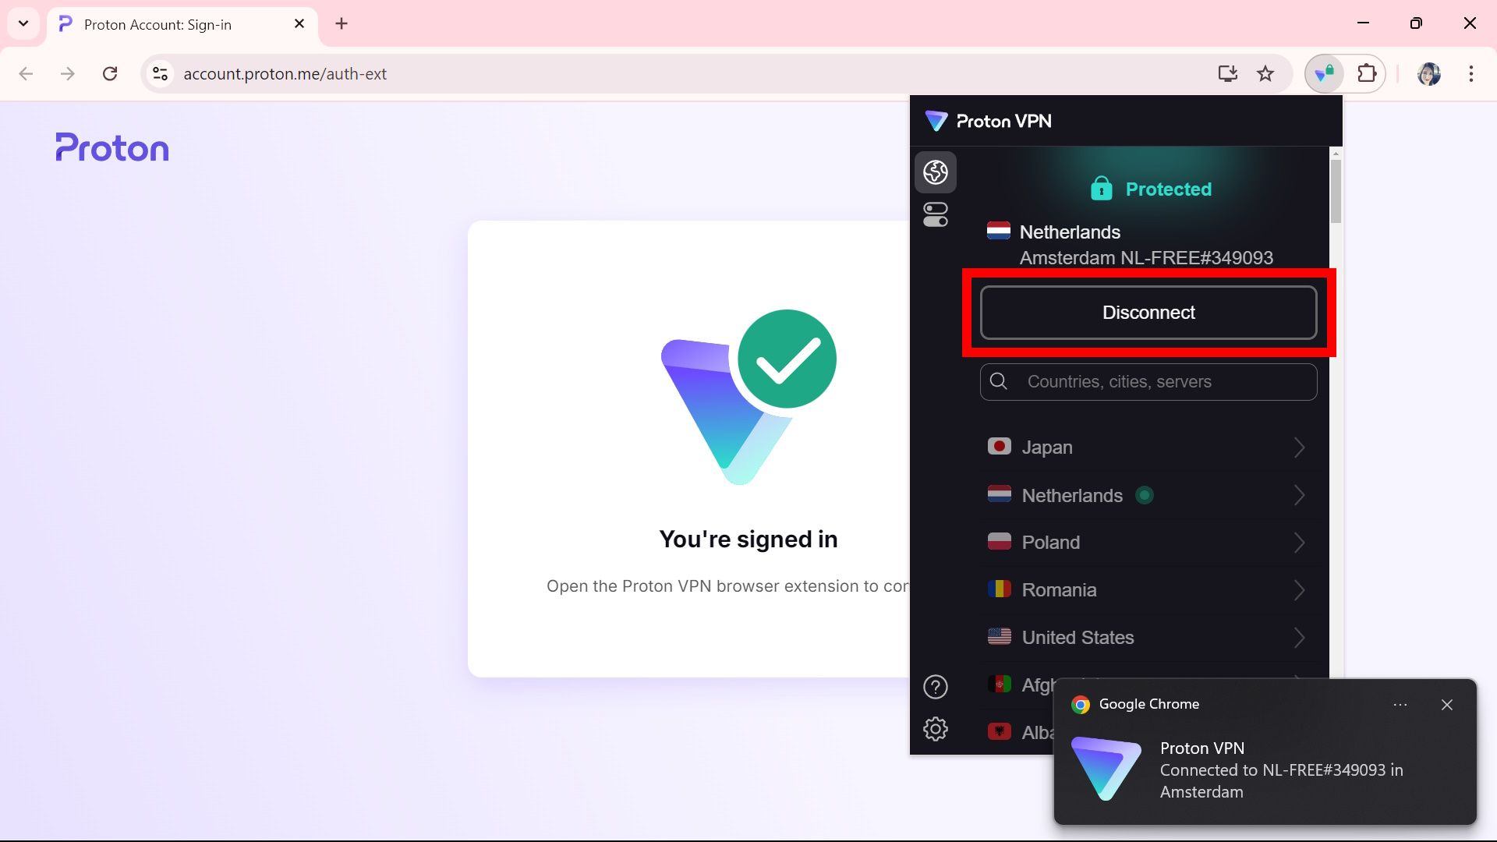Screen dimensions: 1497x842
Task: Expand the Netherlands server options
Action: [x=1301, y=494]
